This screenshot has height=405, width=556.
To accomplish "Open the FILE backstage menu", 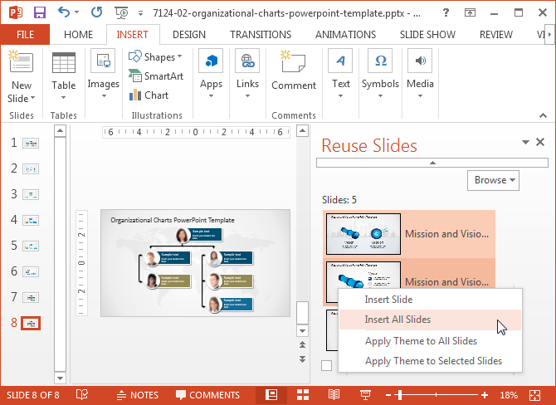I will click(25, 34).
